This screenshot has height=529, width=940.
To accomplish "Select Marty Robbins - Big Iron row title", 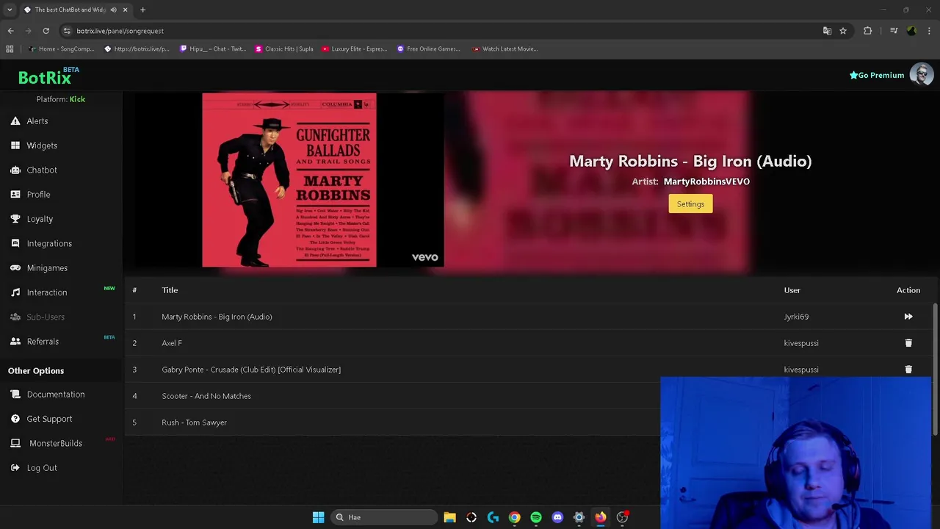I will click(x=217, y=317).
